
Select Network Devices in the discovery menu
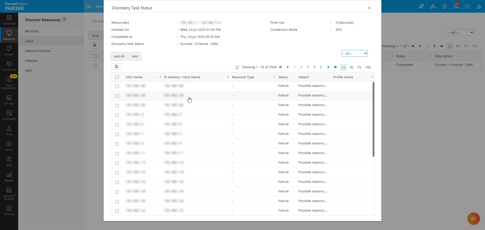click(38, 51)
